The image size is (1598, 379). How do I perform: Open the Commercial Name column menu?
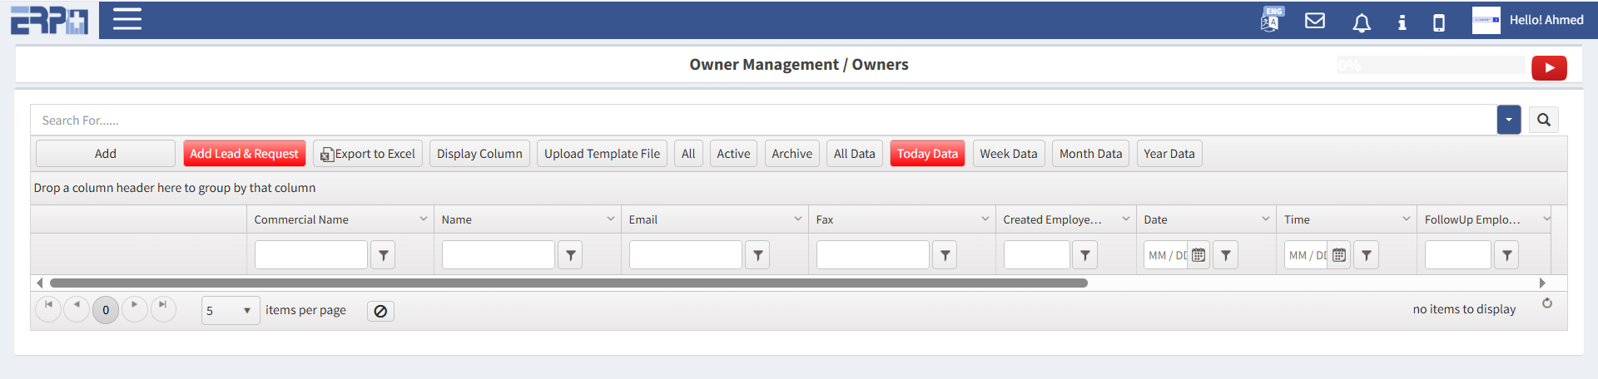click(423, 219)
